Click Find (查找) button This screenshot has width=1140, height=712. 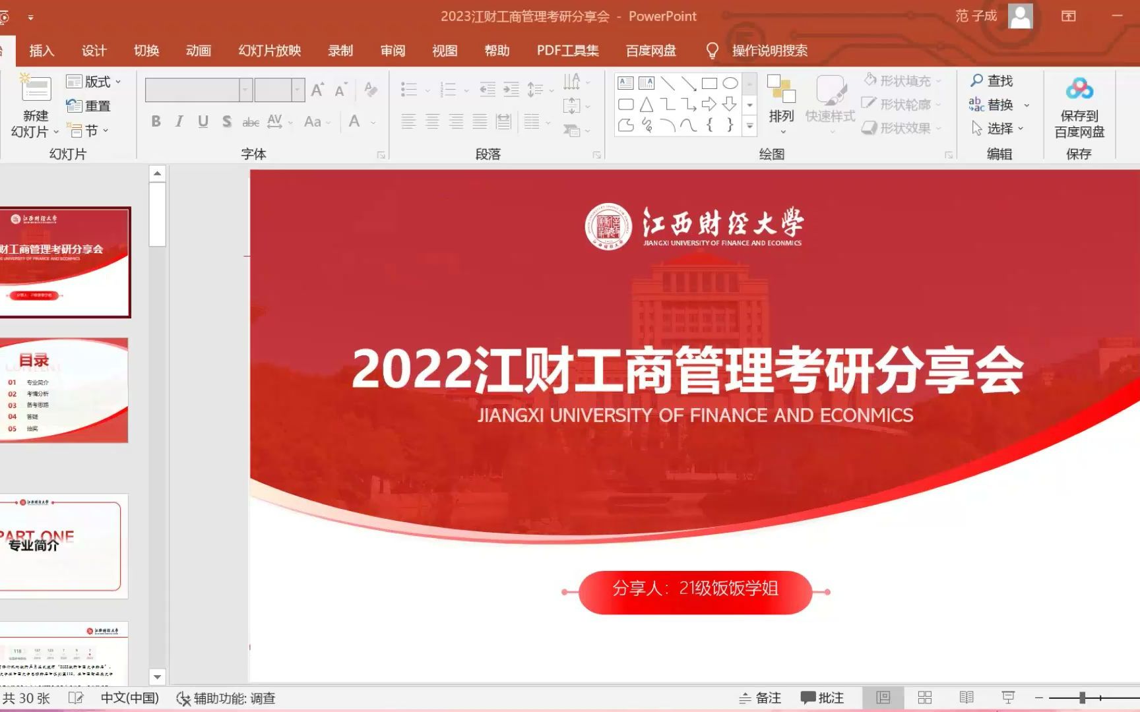pos(991,80)
